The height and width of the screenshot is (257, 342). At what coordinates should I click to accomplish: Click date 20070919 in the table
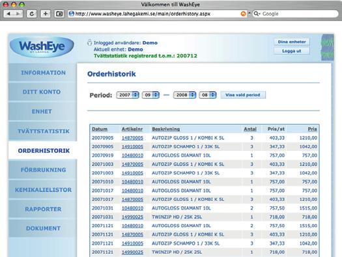click(x=102, y=156)
